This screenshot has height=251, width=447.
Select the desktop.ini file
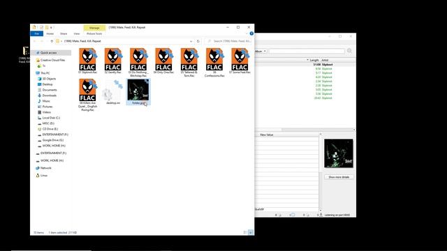113,92
